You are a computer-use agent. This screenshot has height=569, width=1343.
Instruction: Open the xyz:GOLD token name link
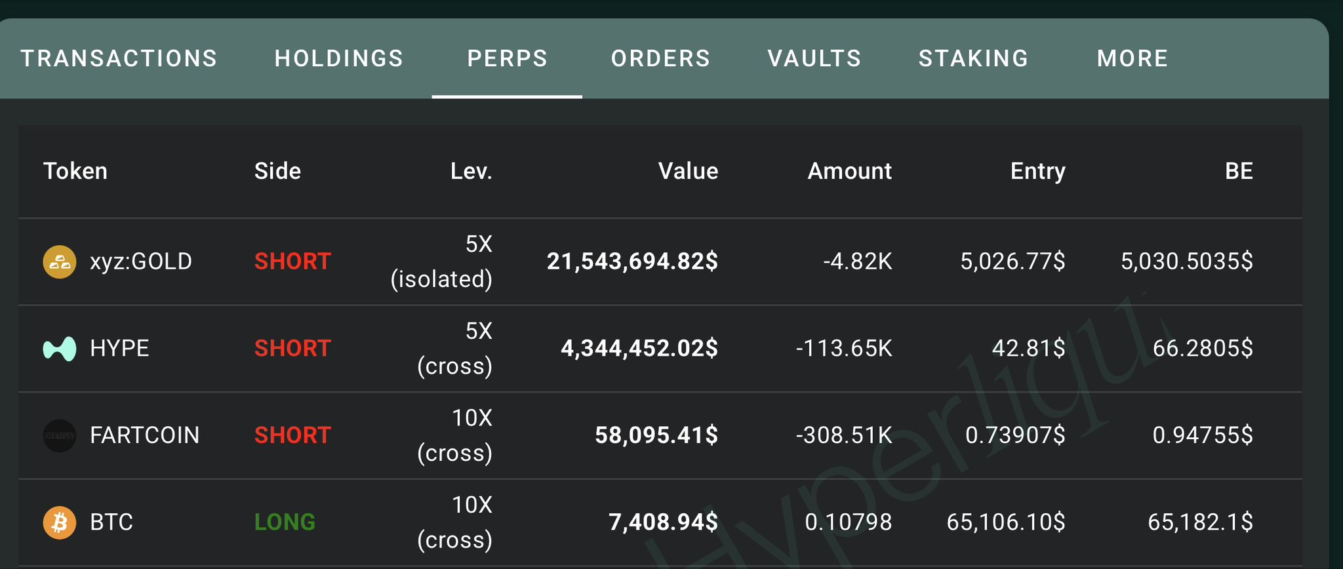(x=141, y=262)
